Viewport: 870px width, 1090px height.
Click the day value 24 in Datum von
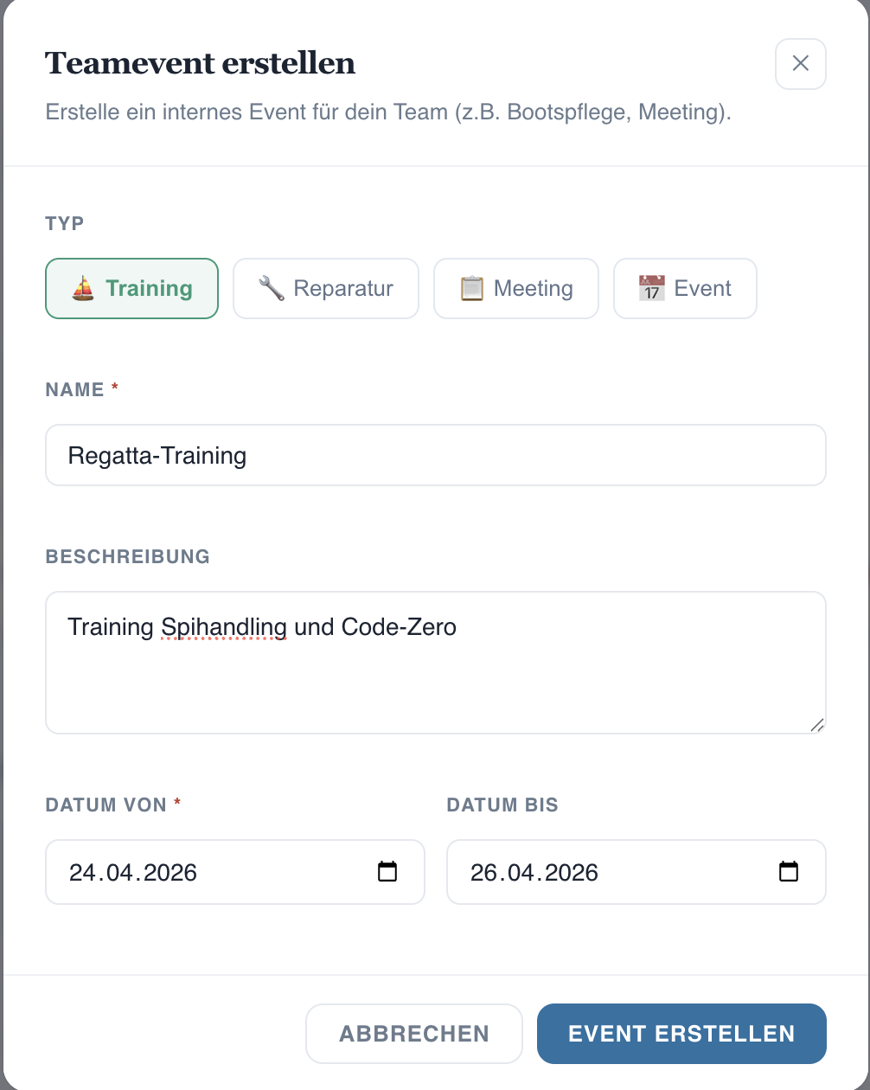(x=82, y=872)
